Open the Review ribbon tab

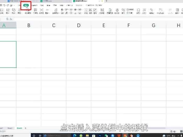[x=55, y=5]
